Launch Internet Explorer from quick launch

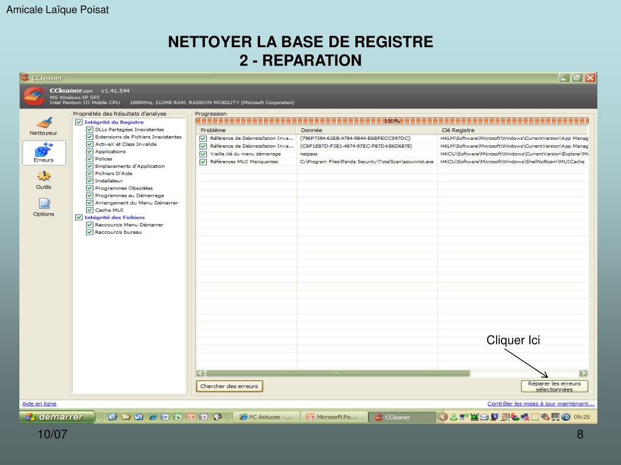(152, 417)
